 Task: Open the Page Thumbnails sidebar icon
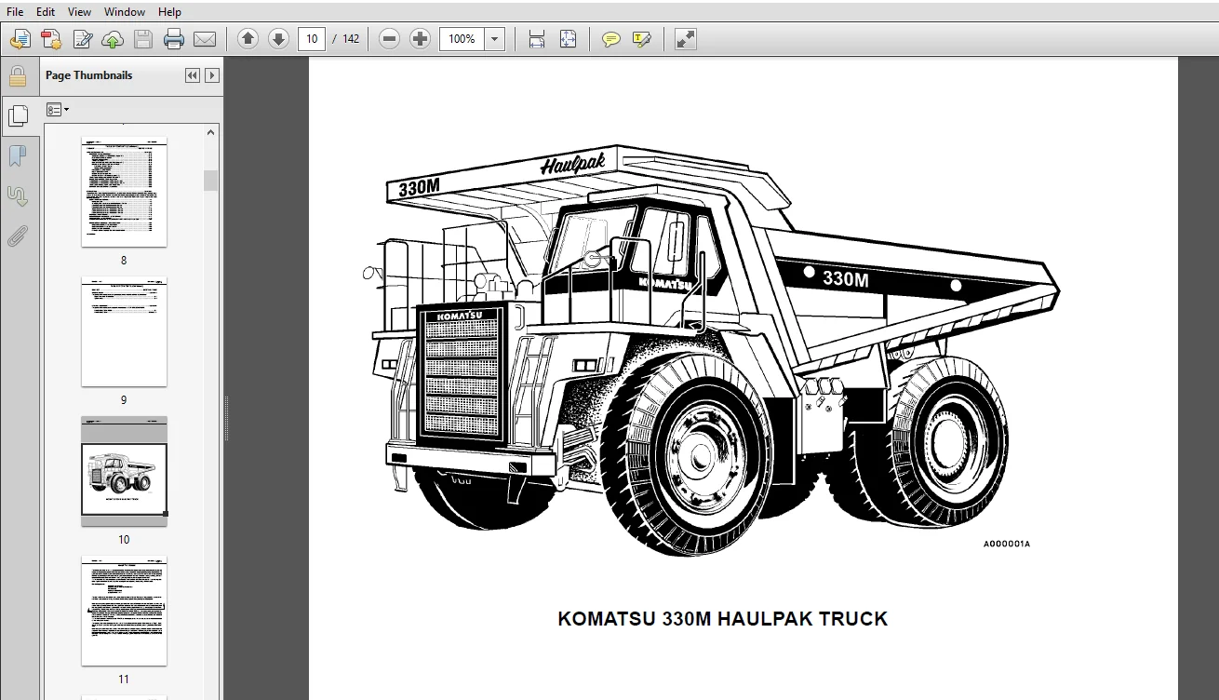click(18, 115)
